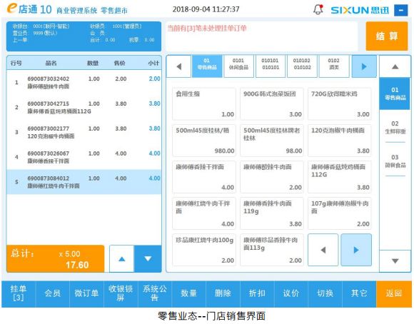Screen dimensions: 414x324
Task: Click the orange 返回 return button
Action: 394,293
